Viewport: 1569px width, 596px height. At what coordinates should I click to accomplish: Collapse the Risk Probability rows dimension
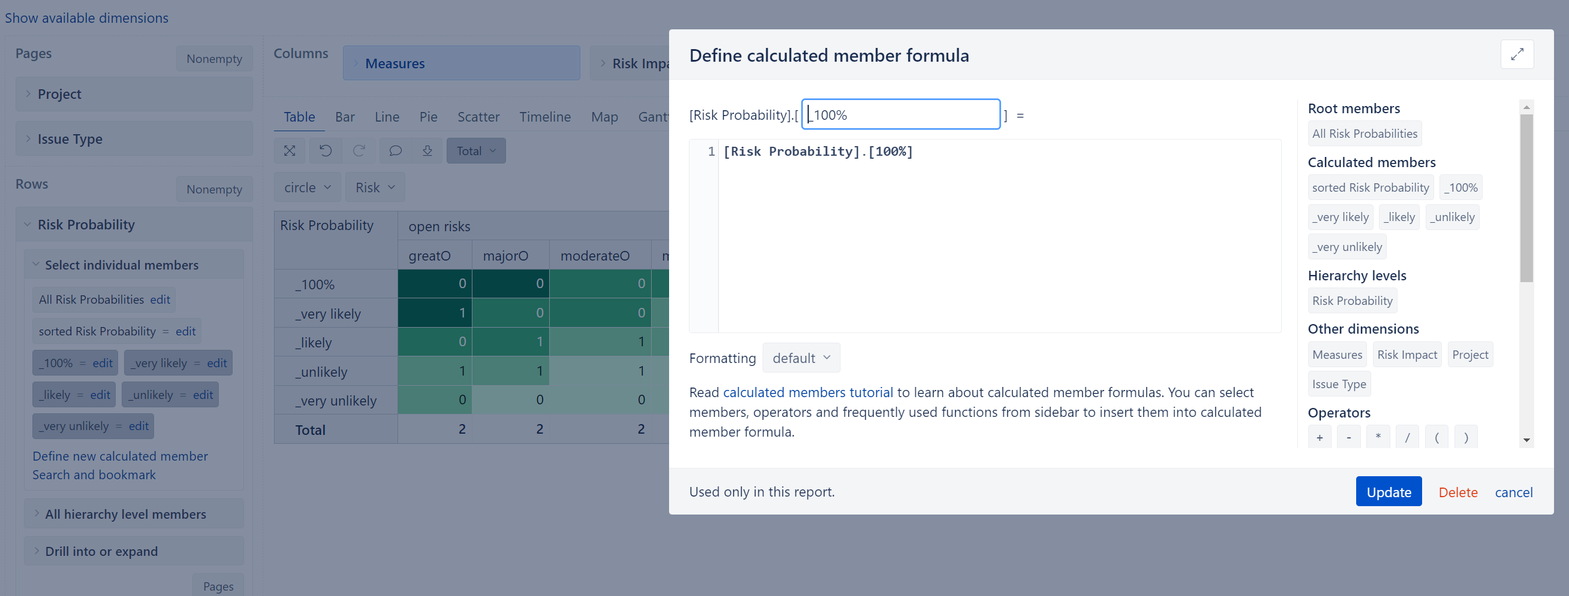tap(133, 225)
